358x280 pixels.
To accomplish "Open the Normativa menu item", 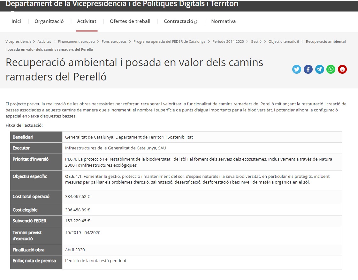I will click(x=224, y=21).
